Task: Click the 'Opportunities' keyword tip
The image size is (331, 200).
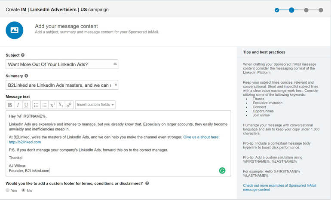Action: [x=263, y=111]
